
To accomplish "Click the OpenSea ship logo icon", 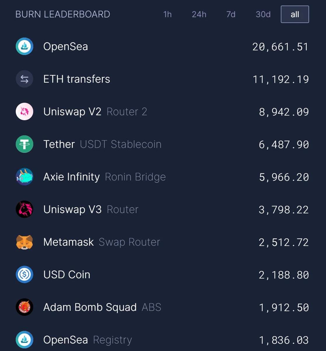I will point(24,47).
